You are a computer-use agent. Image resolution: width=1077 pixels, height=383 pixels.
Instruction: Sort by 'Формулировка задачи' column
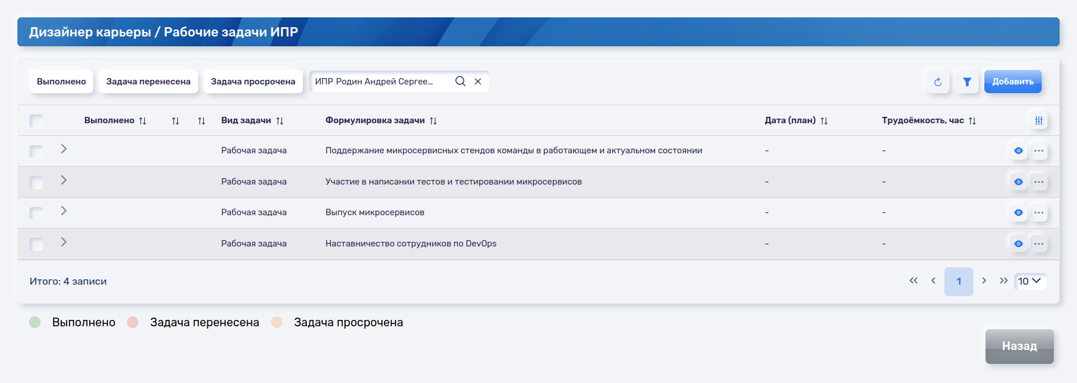tap(433, 121)
